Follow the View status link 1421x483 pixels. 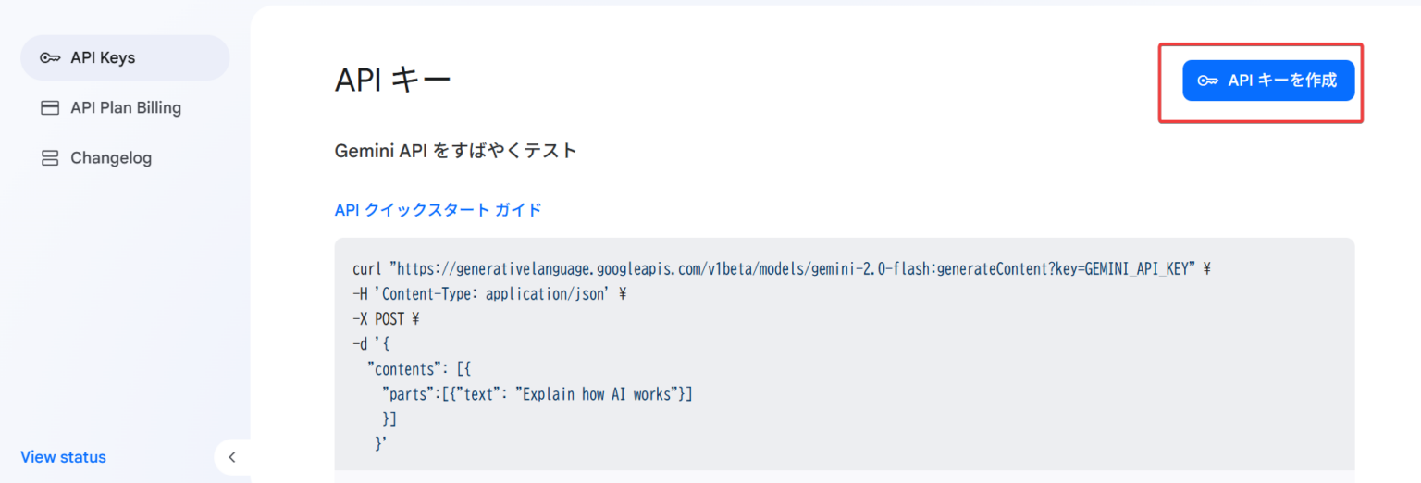click(63, 457)
